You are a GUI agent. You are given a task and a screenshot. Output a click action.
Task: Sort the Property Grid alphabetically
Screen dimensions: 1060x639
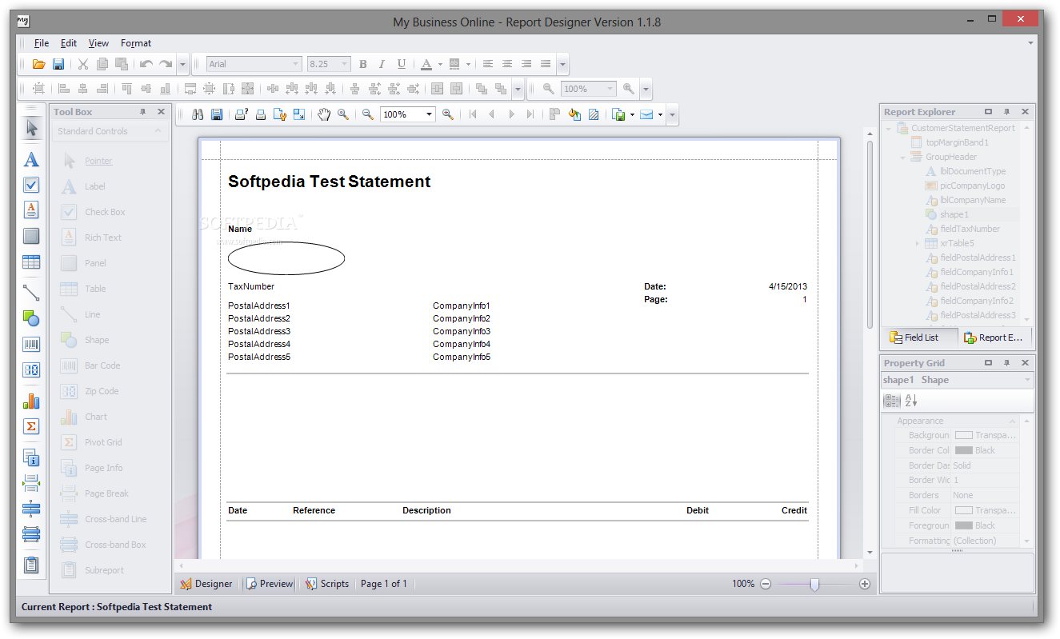911,401
